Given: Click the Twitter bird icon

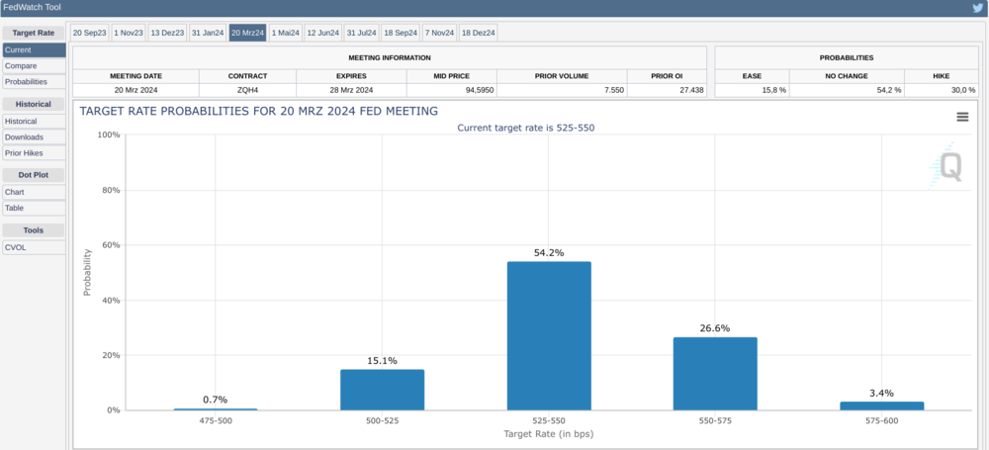Looking at the screenshot, I should click(977, 7).
